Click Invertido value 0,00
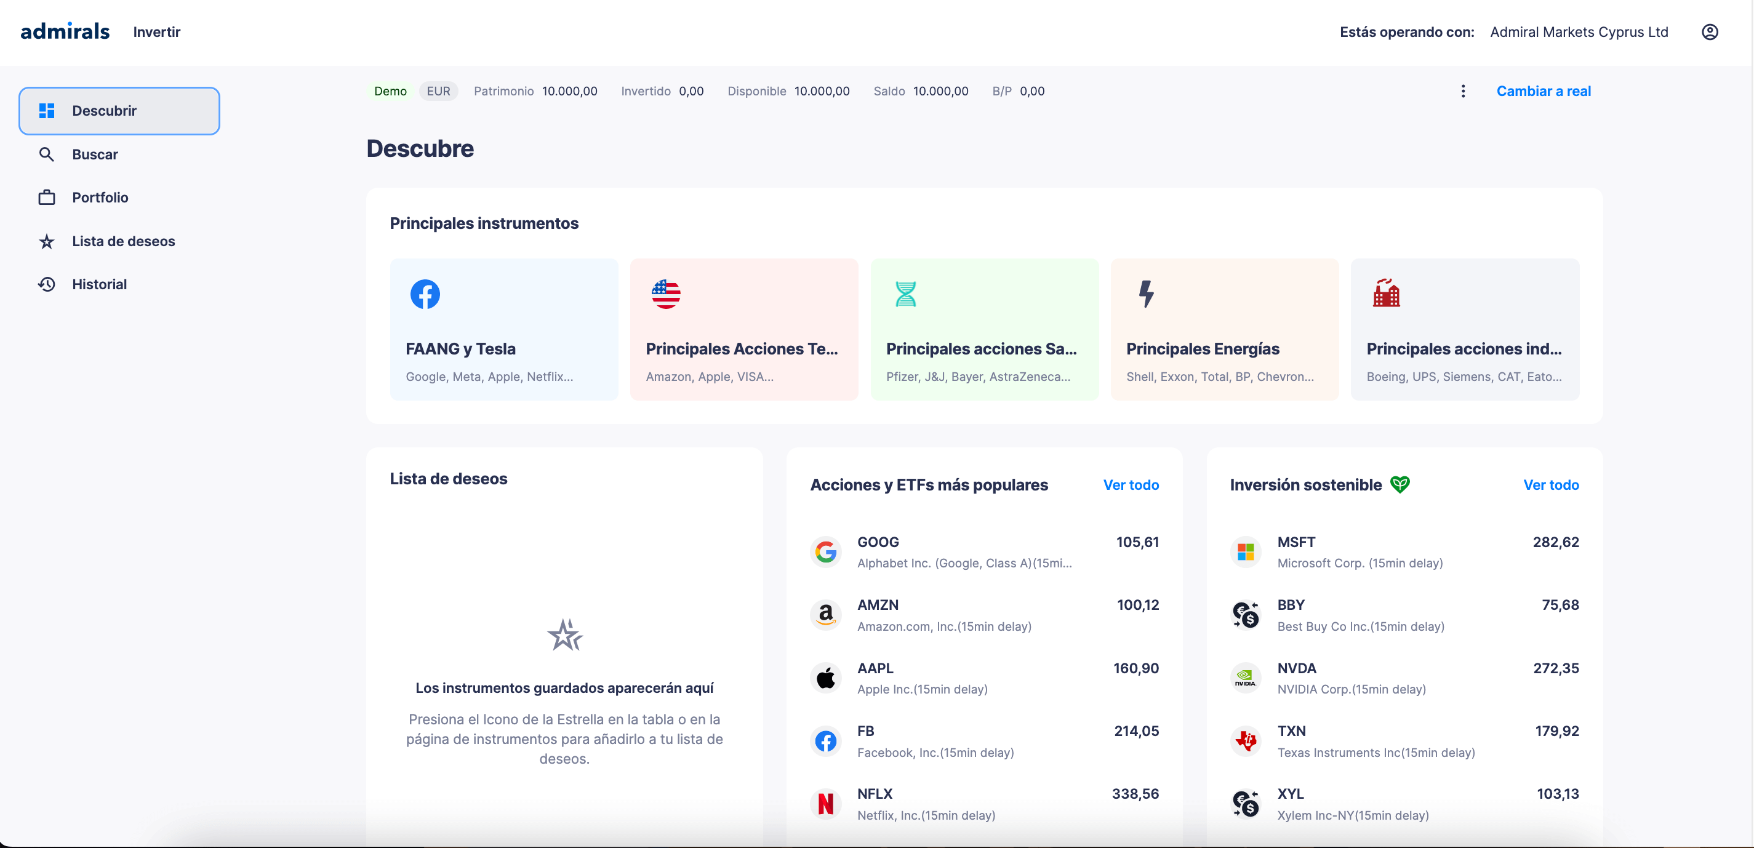 click(691, 91)
